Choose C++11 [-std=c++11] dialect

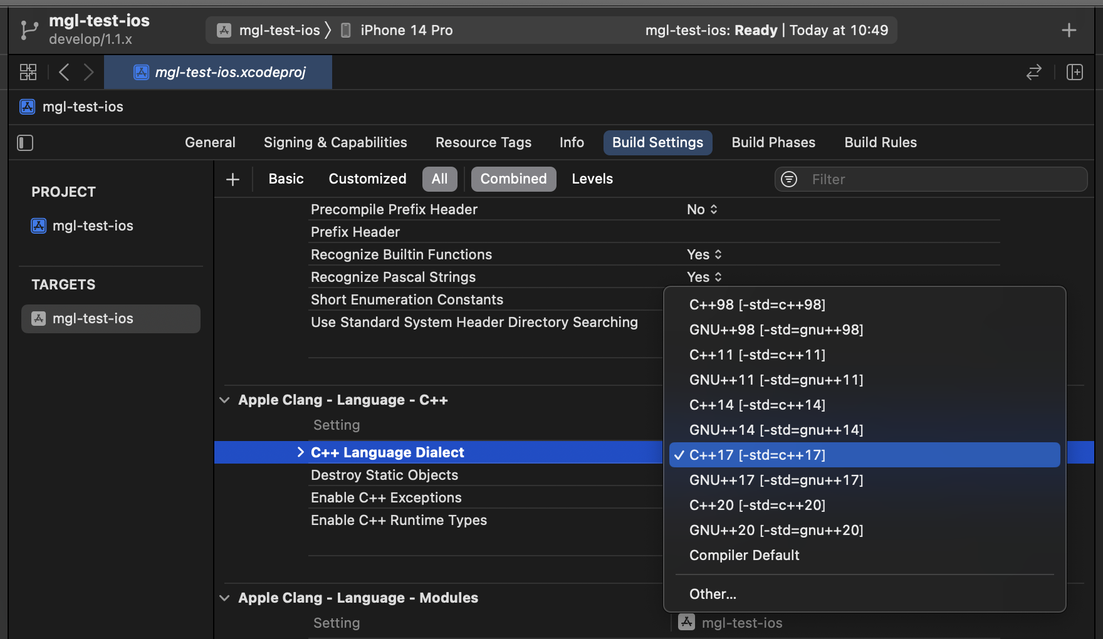pyautogui.click(x=865, y=355)
